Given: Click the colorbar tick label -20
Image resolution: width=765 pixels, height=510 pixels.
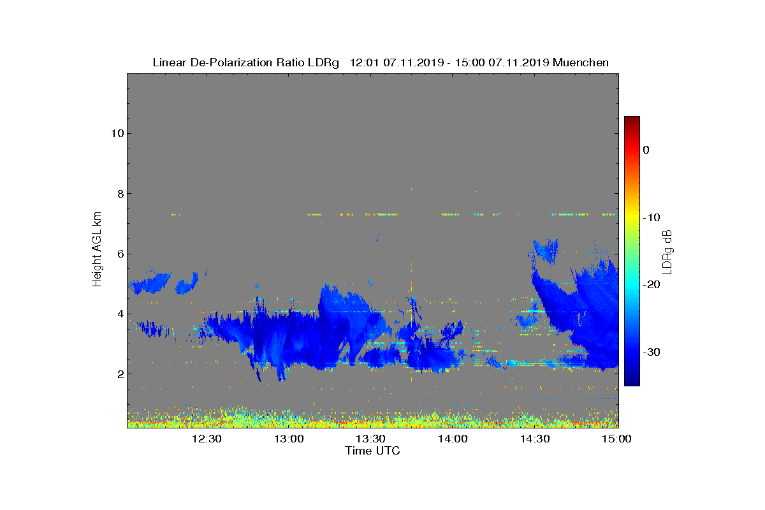Looking at the screenshot, I should (650, 285).
